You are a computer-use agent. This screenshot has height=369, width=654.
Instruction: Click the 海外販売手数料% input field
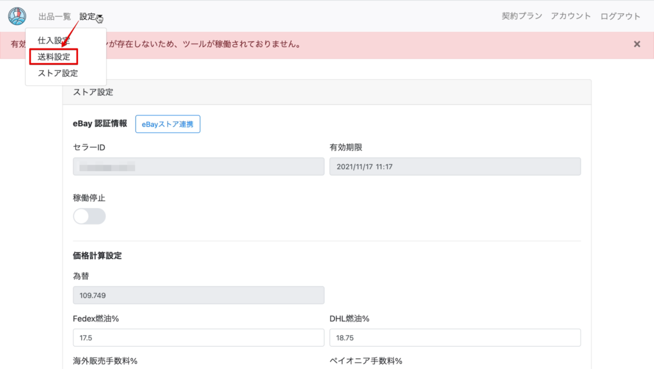point(198,367)
